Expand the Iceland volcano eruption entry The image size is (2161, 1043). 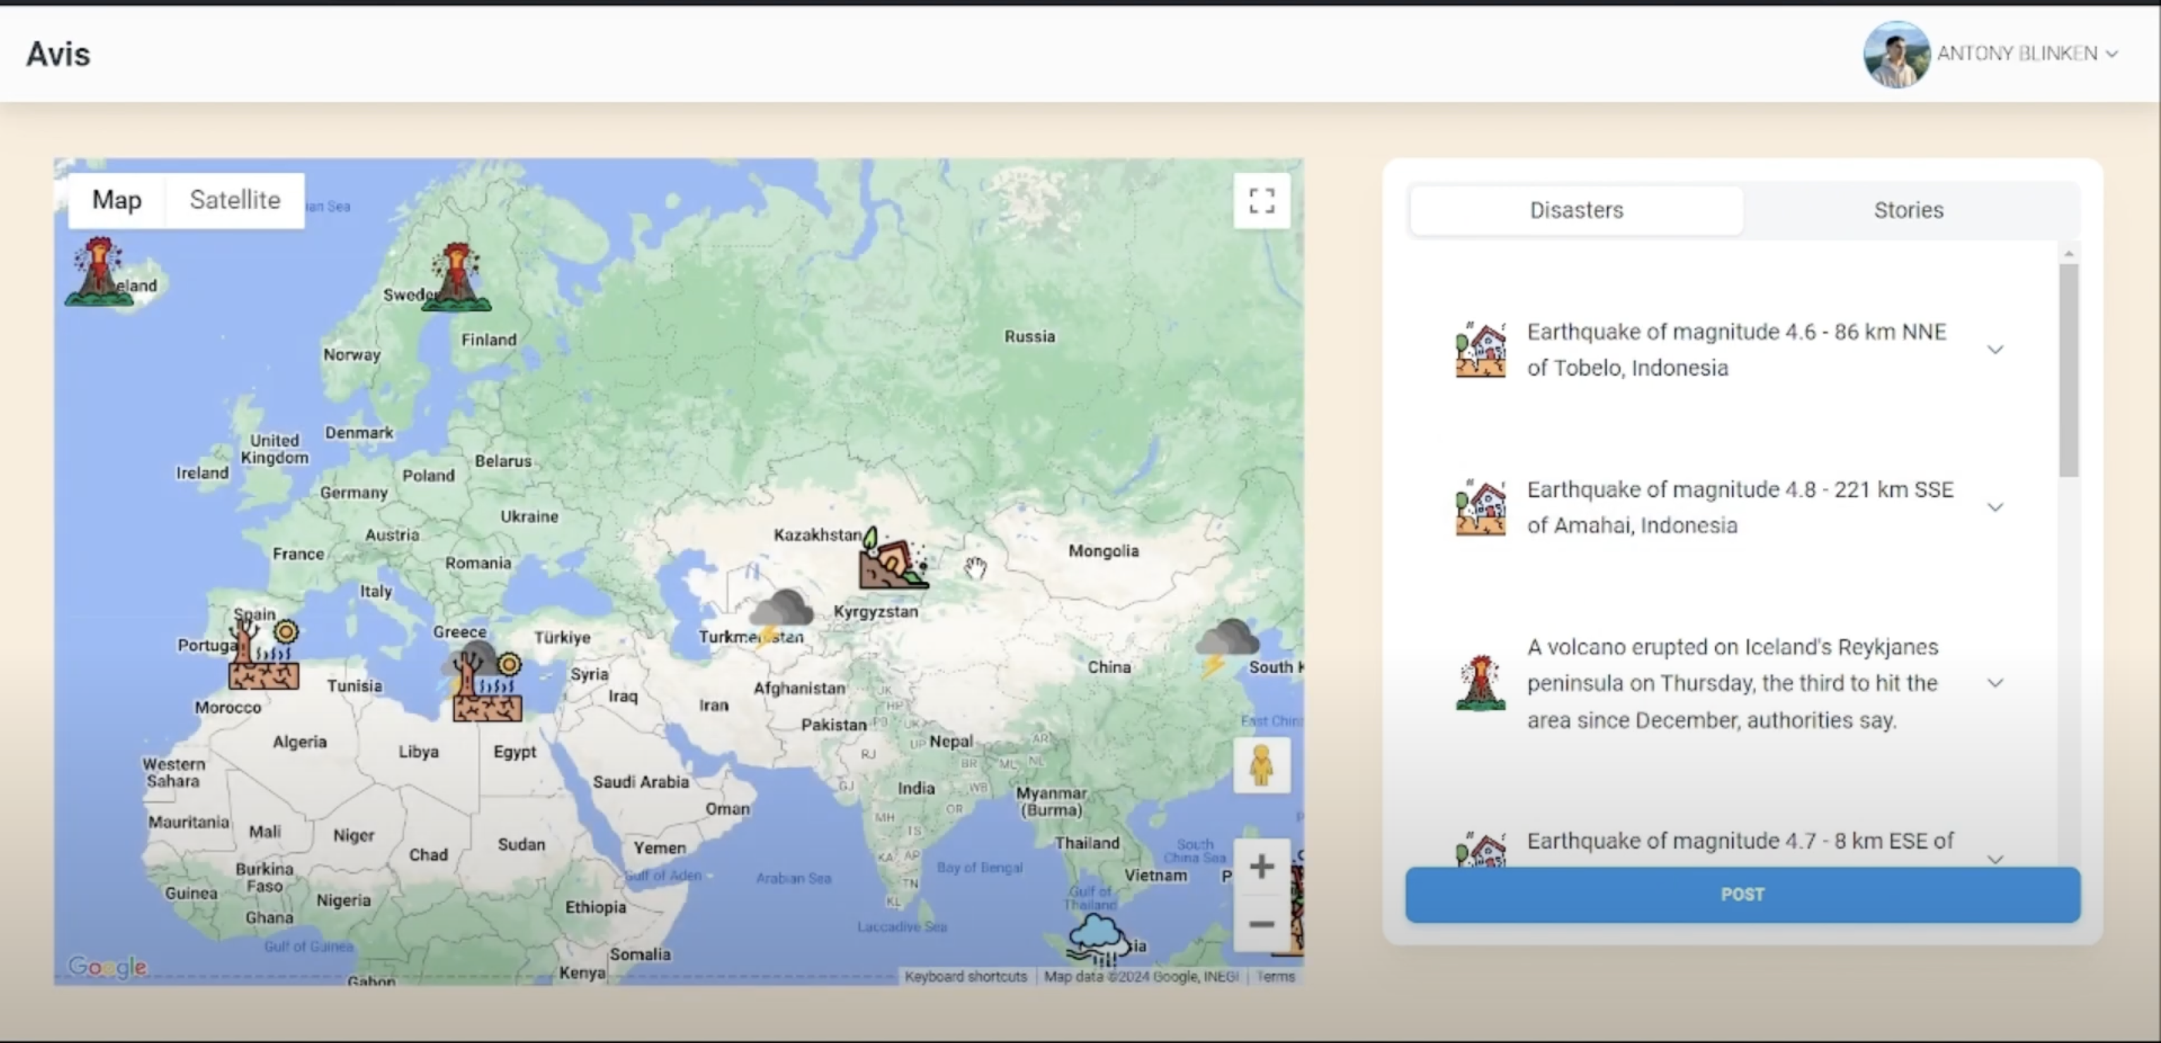pos(1995,683)
